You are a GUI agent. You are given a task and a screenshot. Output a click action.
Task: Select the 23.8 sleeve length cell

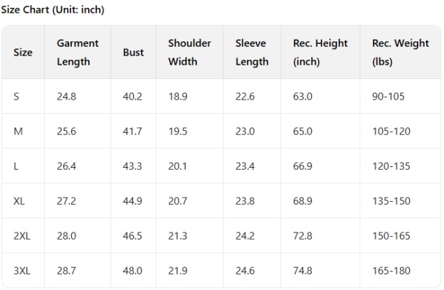pyautogui.click(x=245, y=201)
